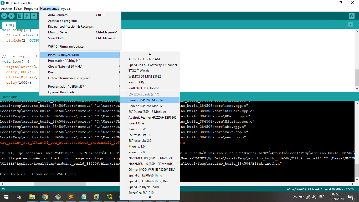The height and width of the screenshot is (202, 359).
Task: Expand the Programador "USBtinyISP" submenu
Action: (x=80, y=87)
